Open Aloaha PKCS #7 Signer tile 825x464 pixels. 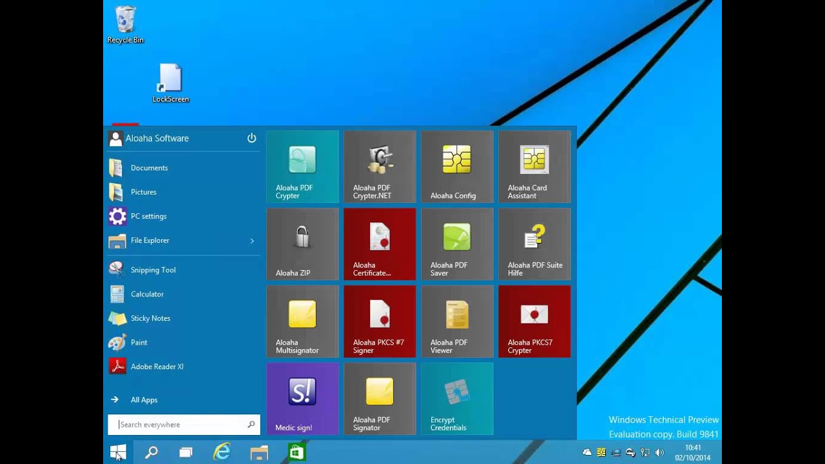(x=380, y=322)
